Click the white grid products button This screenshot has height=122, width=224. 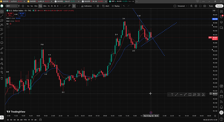tap(221, 112)
